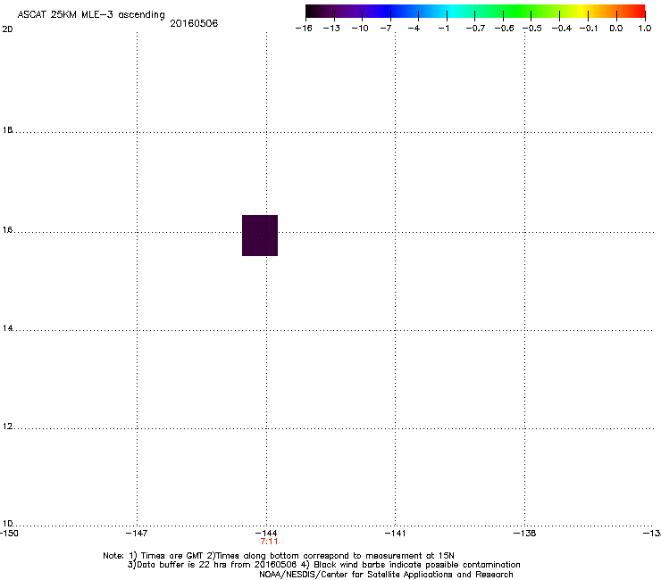Click the -138 longitude label
The height and width of the screenshot is (580, 661).
524,534
